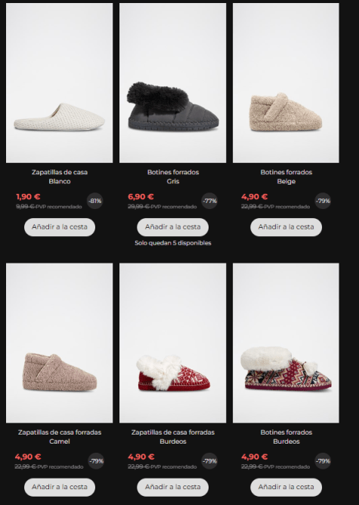Open black fur-trimmed bootie product image
The height and width of the screenshot is (505, 359).
pyautogui.click(x=172, y=83)
